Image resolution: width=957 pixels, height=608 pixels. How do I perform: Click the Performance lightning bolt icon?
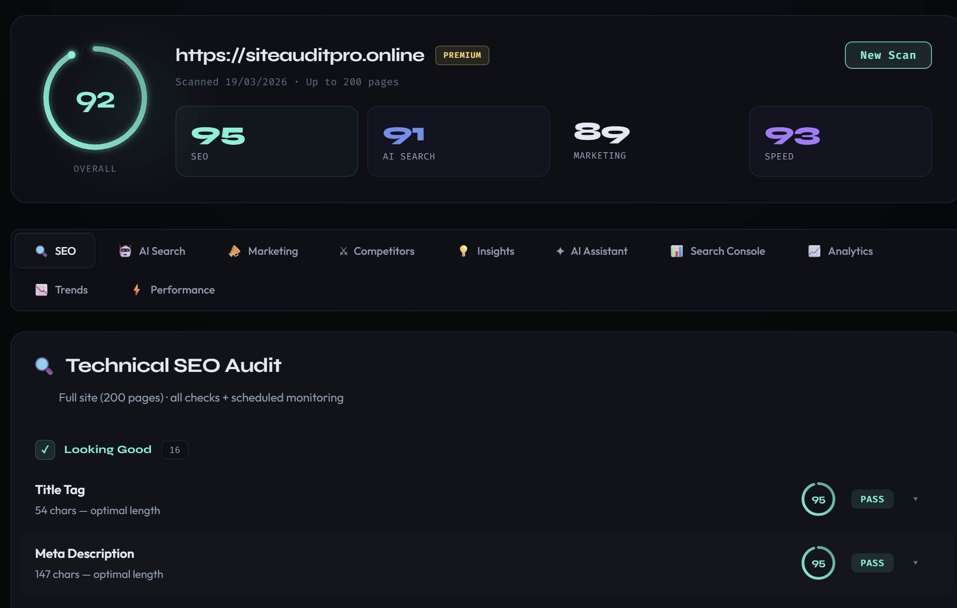(x=136, y=289)
